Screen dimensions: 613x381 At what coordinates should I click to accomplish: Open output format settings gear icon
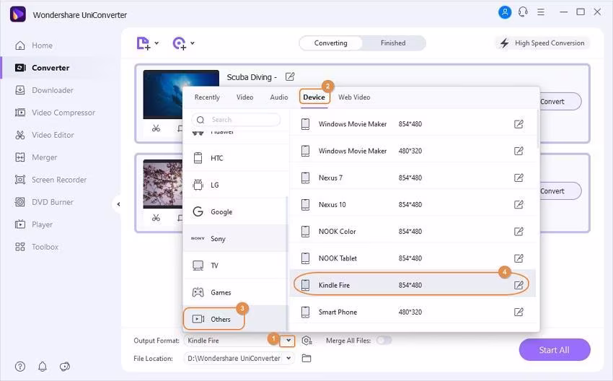[307, 341]
